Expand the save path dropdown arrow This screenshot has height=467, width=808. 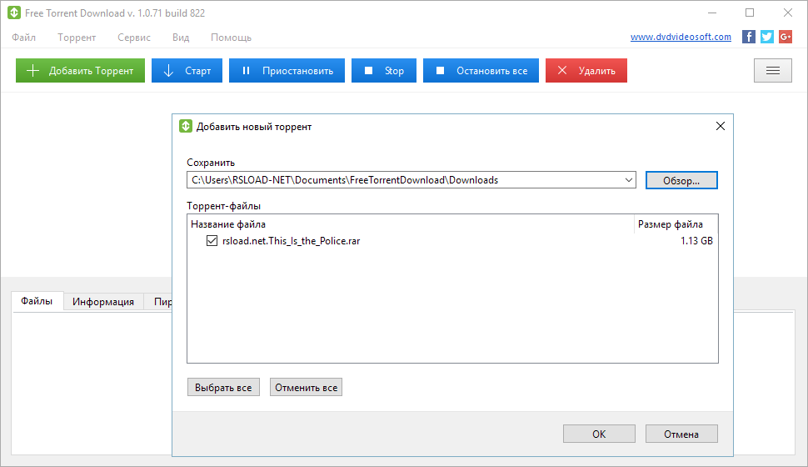point(629,180)
